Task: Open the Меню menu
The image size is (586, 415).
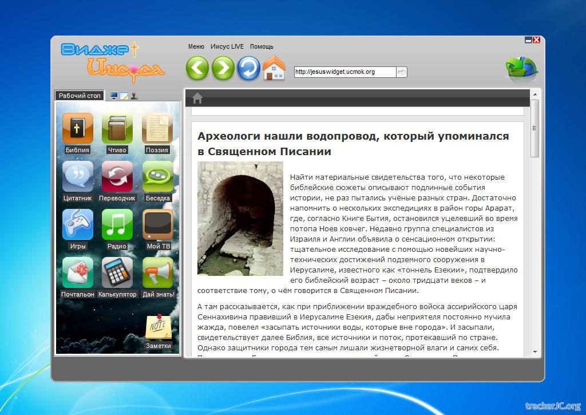Action: 196,46
